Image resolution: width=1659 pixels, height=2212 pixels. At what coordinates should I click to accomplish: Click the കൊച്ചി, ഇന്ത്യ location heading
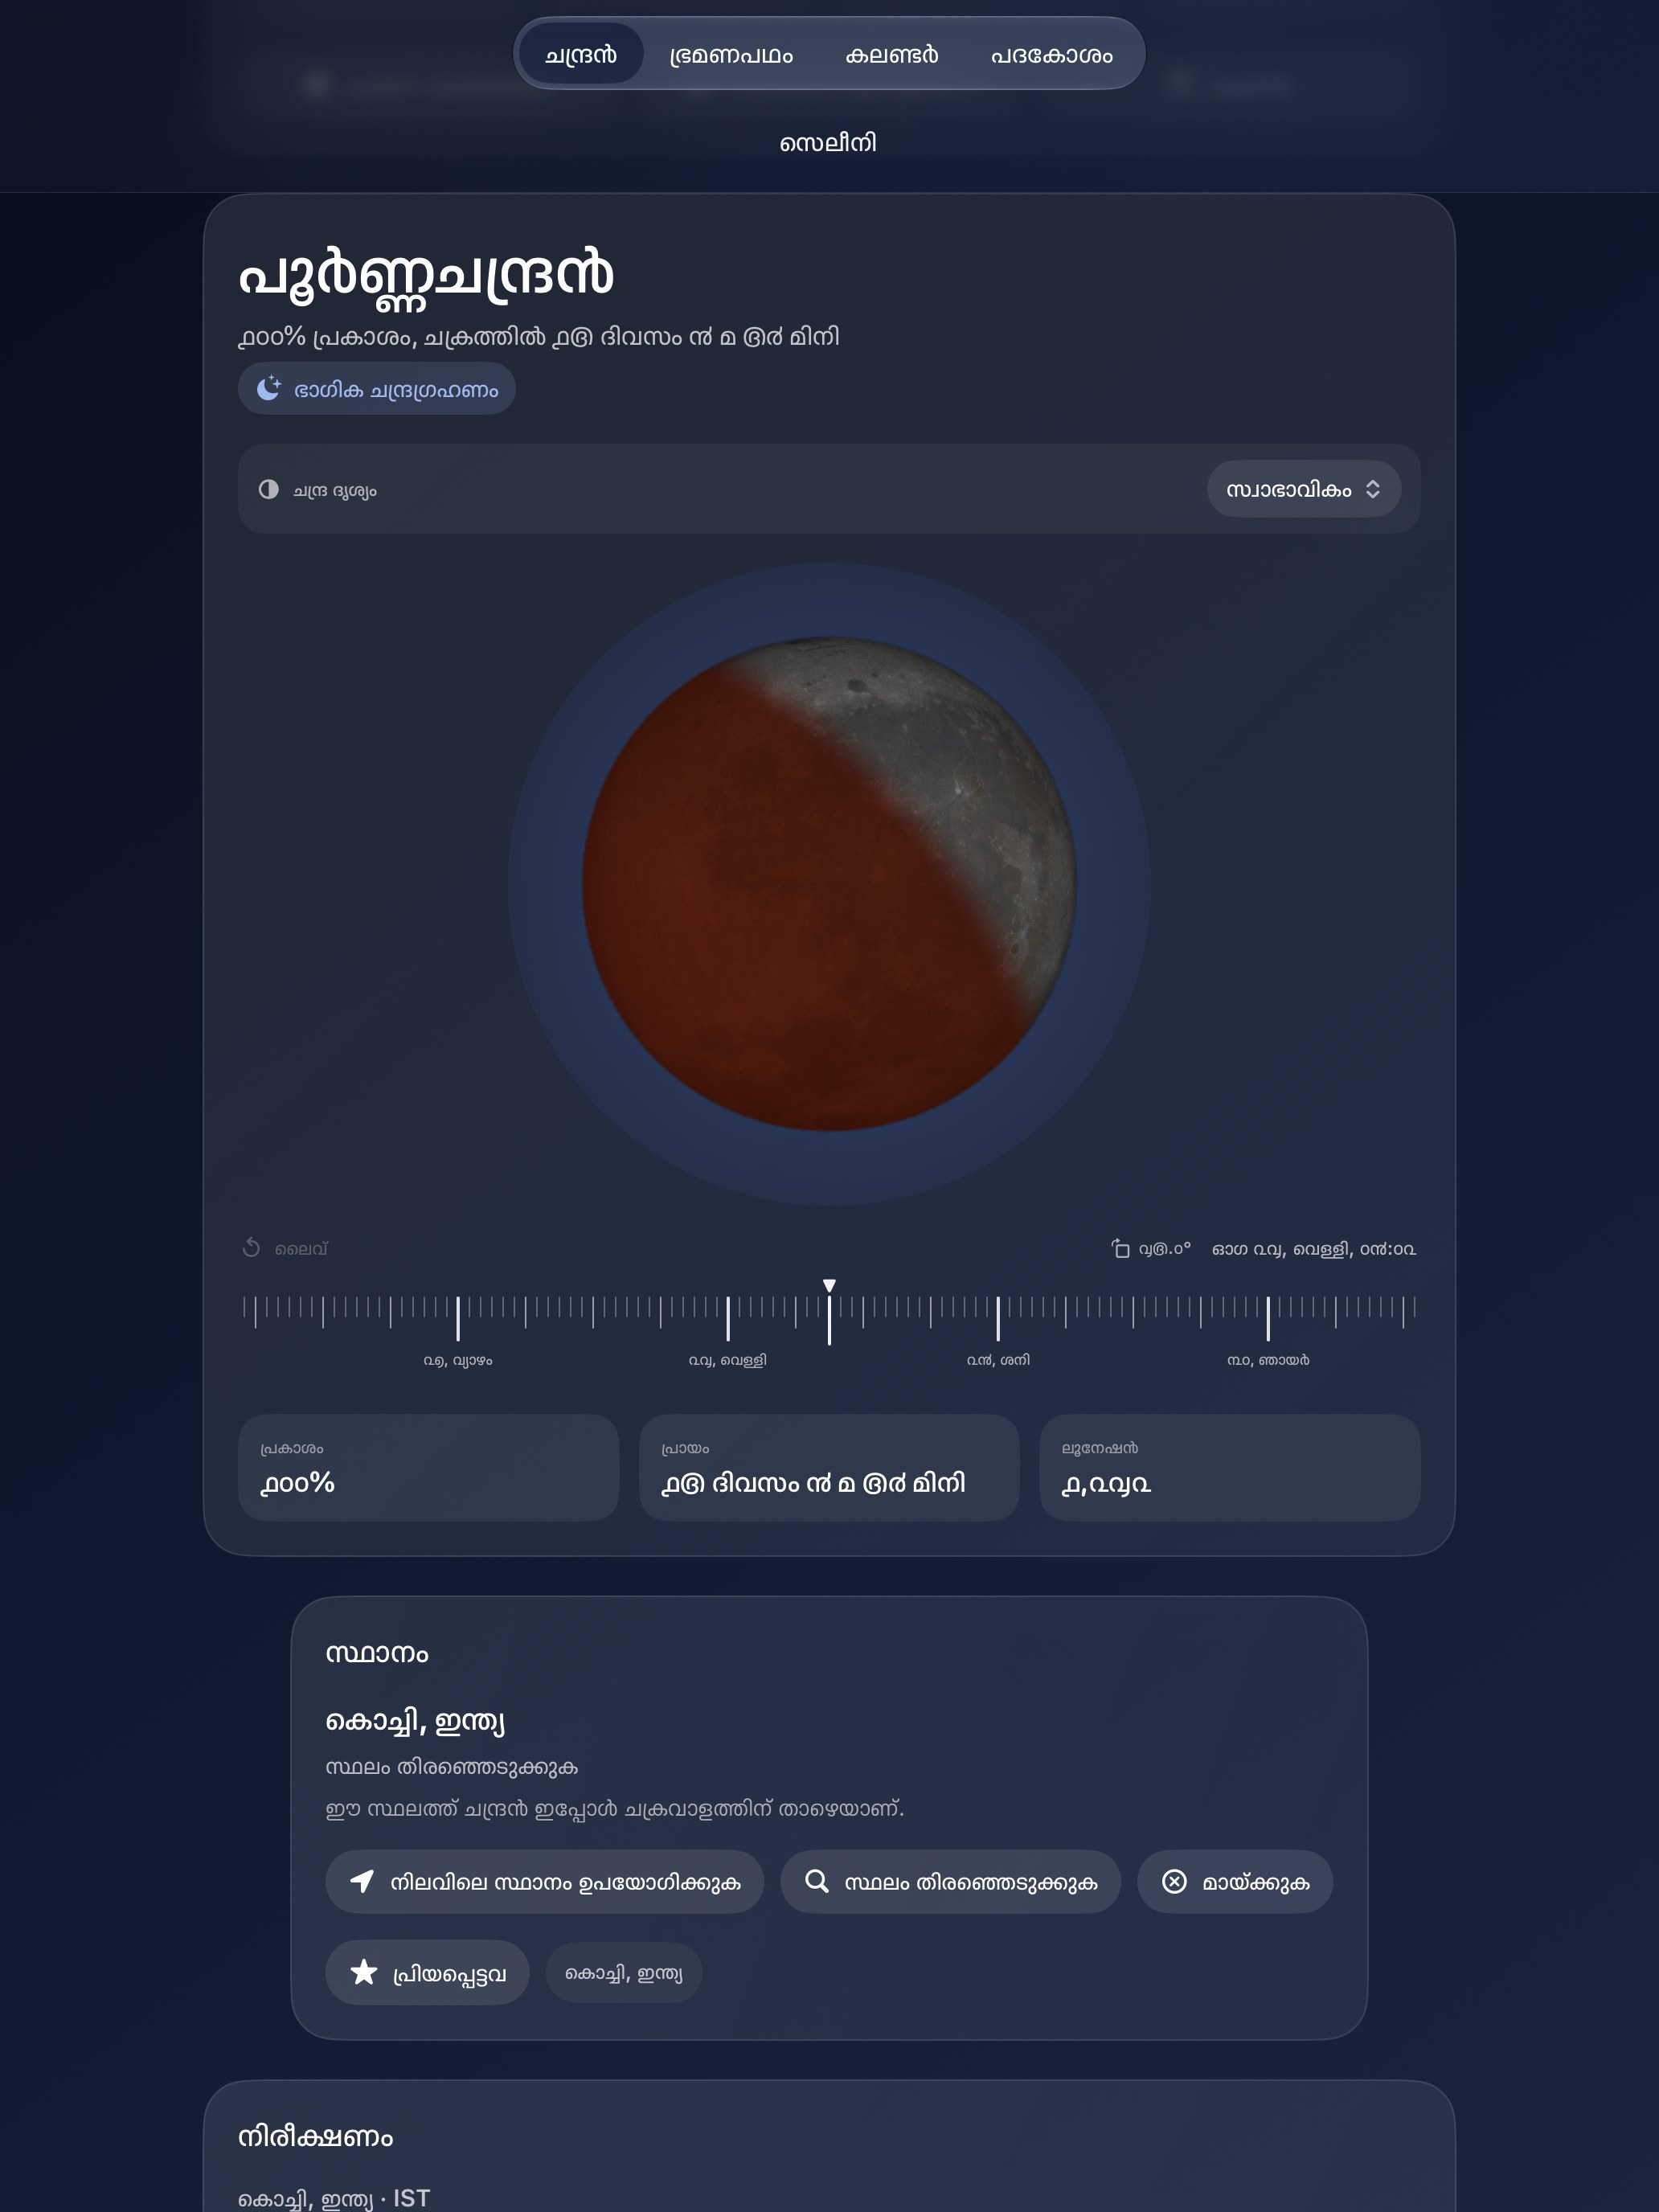(415, 1722)
